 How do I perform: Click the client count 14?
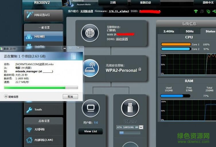pos(96,123)
